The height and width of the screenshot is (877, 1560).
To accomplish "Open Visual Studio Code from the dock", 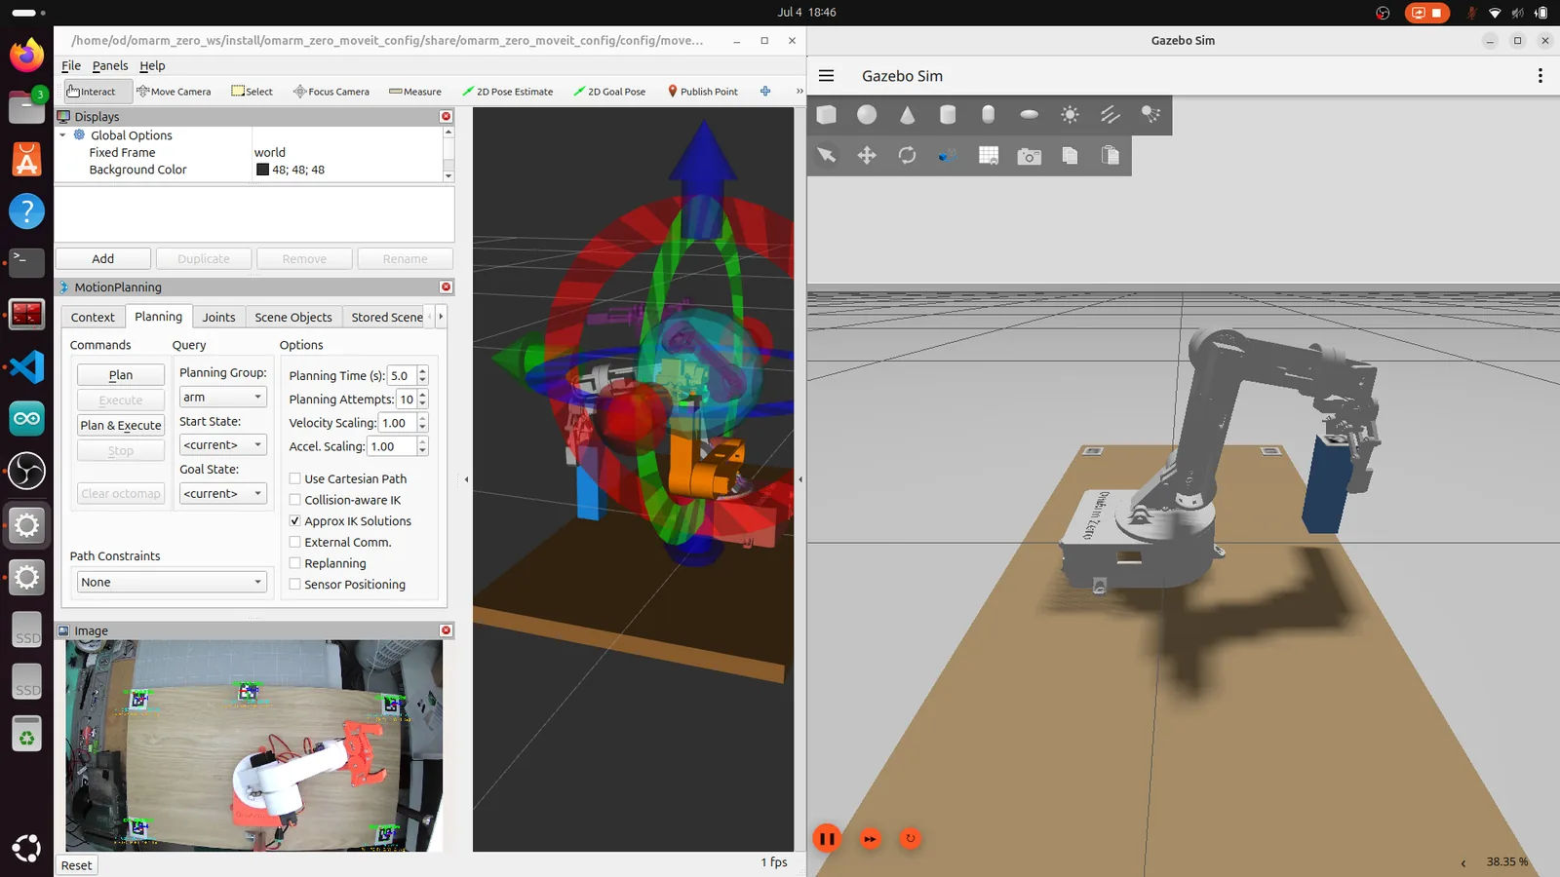I will tap(26, 367).
